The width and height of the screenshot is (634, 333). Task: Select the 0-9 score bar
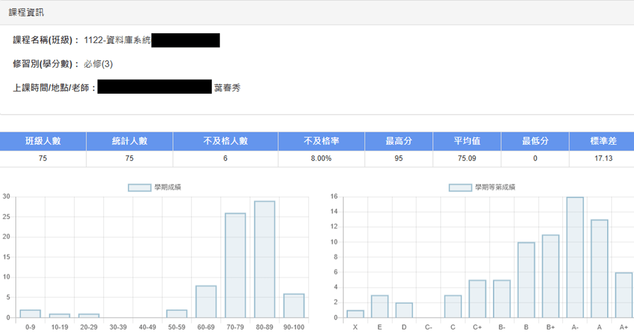(30, 314)
